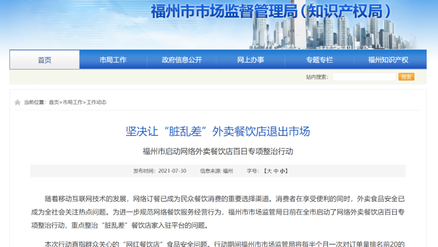Open the 专题专栏 navigation menu
438x247 pixels.
click(319, 59)
